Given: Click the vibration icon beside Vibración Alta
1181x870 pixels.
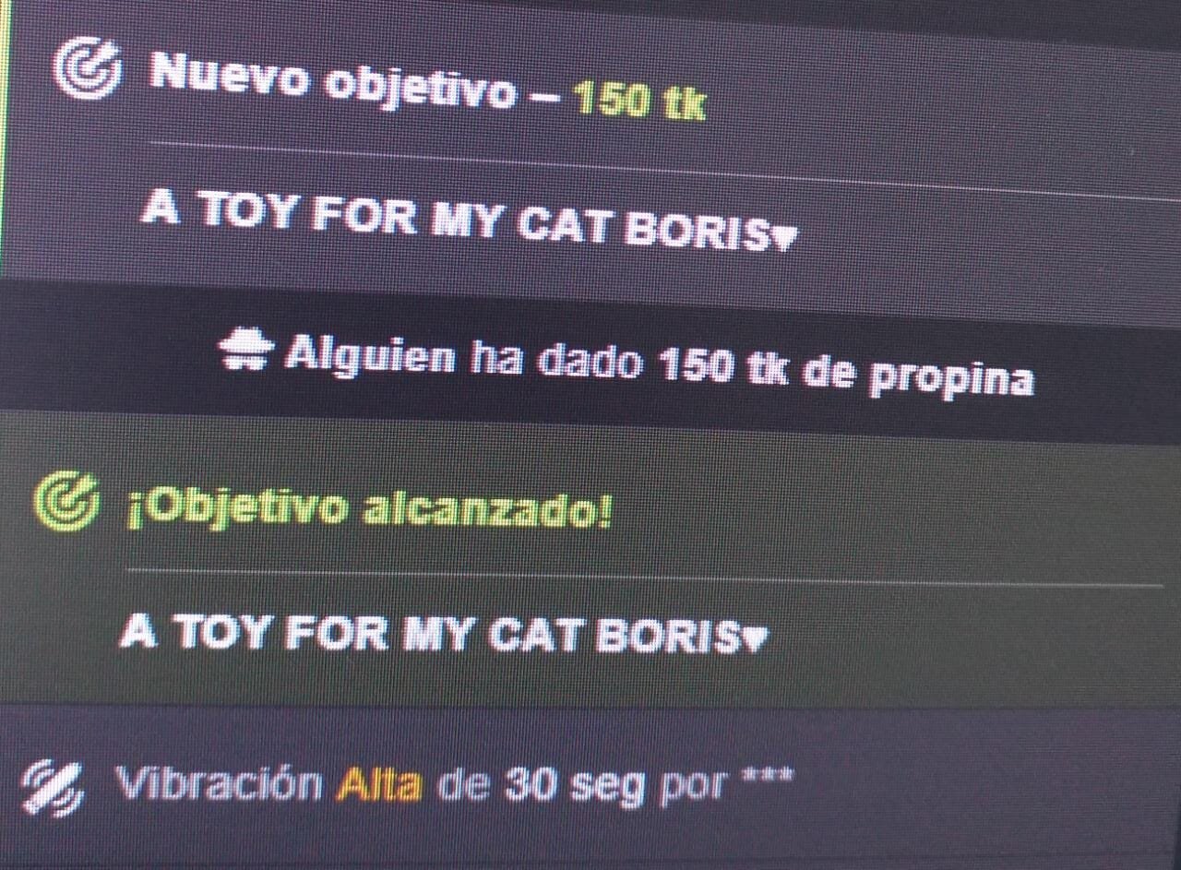Looking at the screenshot, I should (52, 788).
